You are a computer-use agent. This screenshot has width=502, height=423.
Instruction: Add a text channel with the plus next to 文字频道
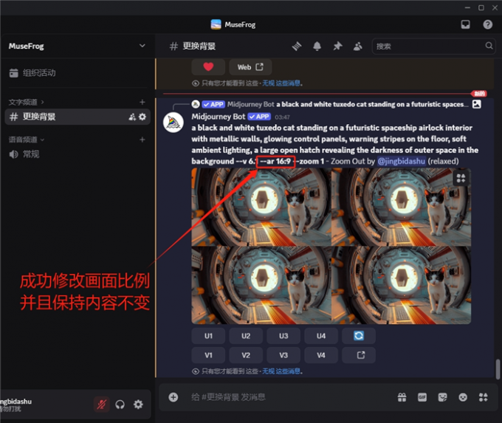142,102
